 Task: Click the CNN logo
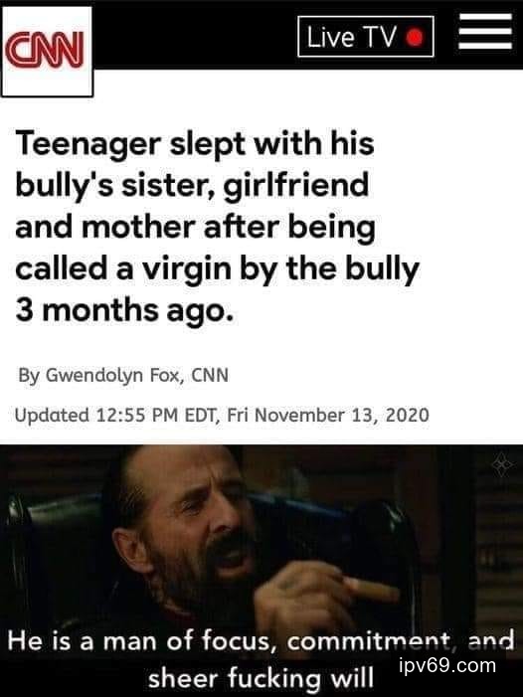pyautogui.click(x=47, y=52)
